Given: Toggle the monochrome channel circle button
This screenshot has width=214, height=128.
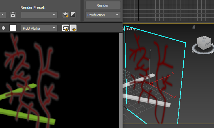Looking at the screenshot, I should tap(3, 28).
